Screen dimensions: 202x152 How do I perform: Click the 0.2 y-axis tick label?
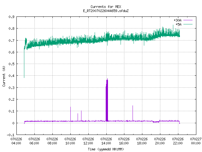click(x=11, y=99)
